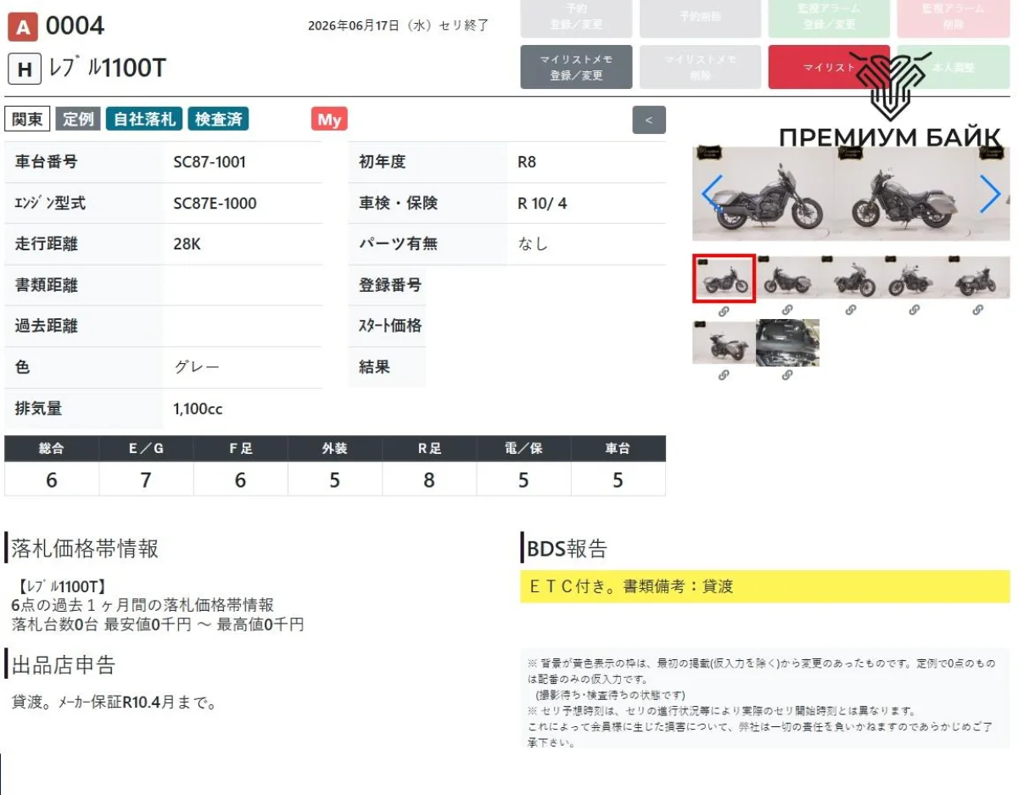The width and height of the screenshot is (1018, 795).
Task: Select engine type SC87E-1000
Action: click(x=215, y=204)
